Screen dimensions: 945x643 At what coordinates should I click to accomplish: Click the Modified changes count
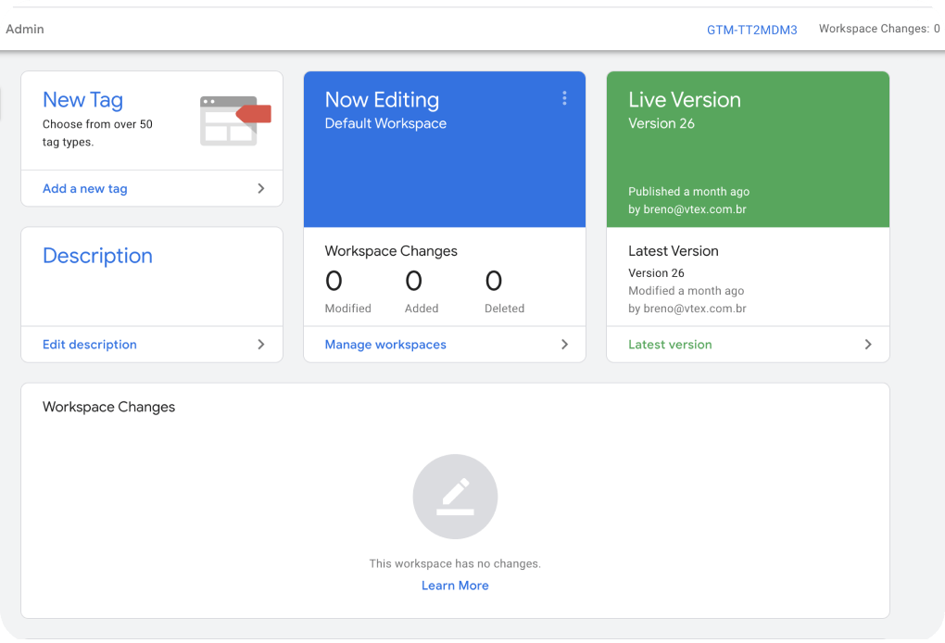tap(334, 281)
